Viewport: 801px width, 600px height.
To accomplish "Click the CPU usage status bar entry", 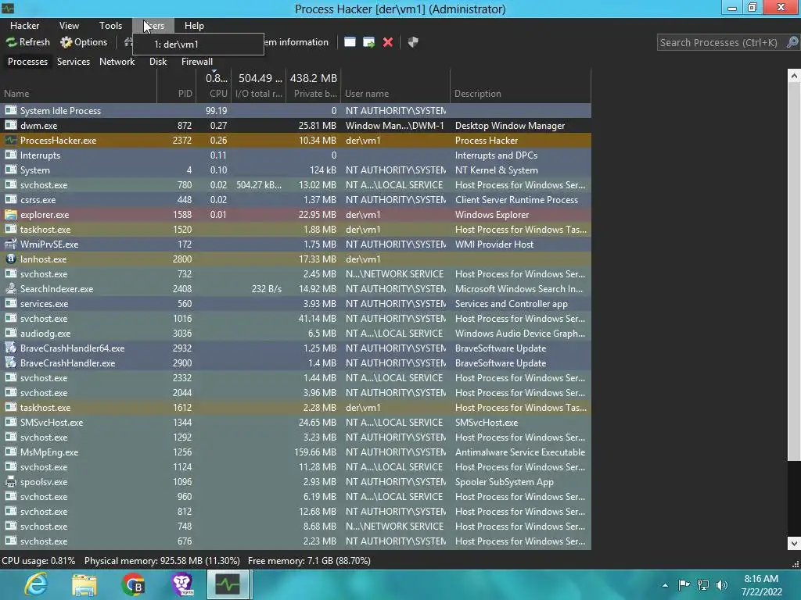I will click(x=38, y=561).
